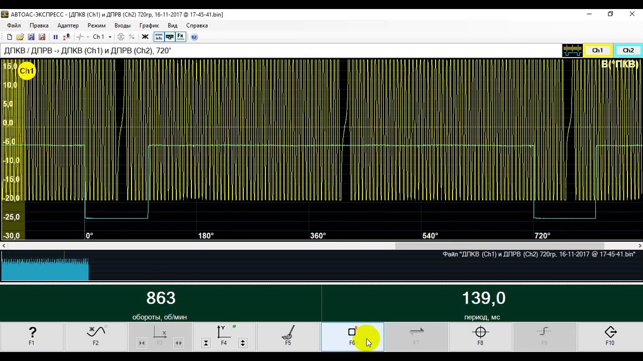
Task: Open the Режим menu
Action: (96, 26)
